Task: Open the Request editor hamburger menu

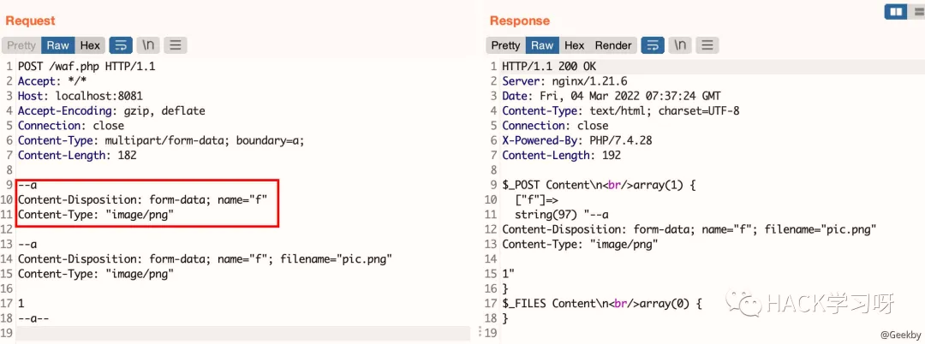Action: (x=175, y=45)
